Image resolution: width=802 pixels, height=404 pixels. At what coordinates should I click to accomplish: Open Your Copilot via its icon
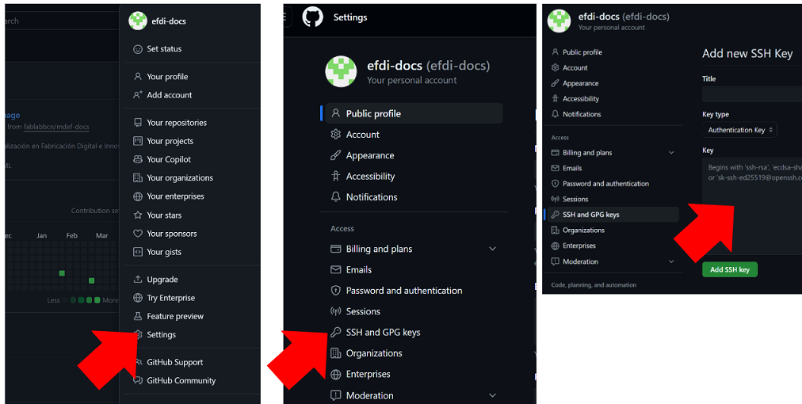(x=138, y=159)
